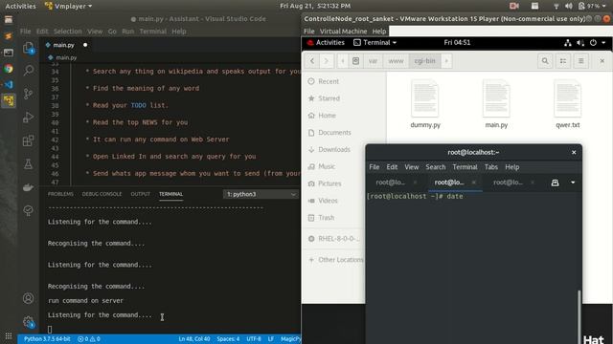
Task: Open the Selection menu in VS Code
Action: pyautogui.click(x=68, y=32)
